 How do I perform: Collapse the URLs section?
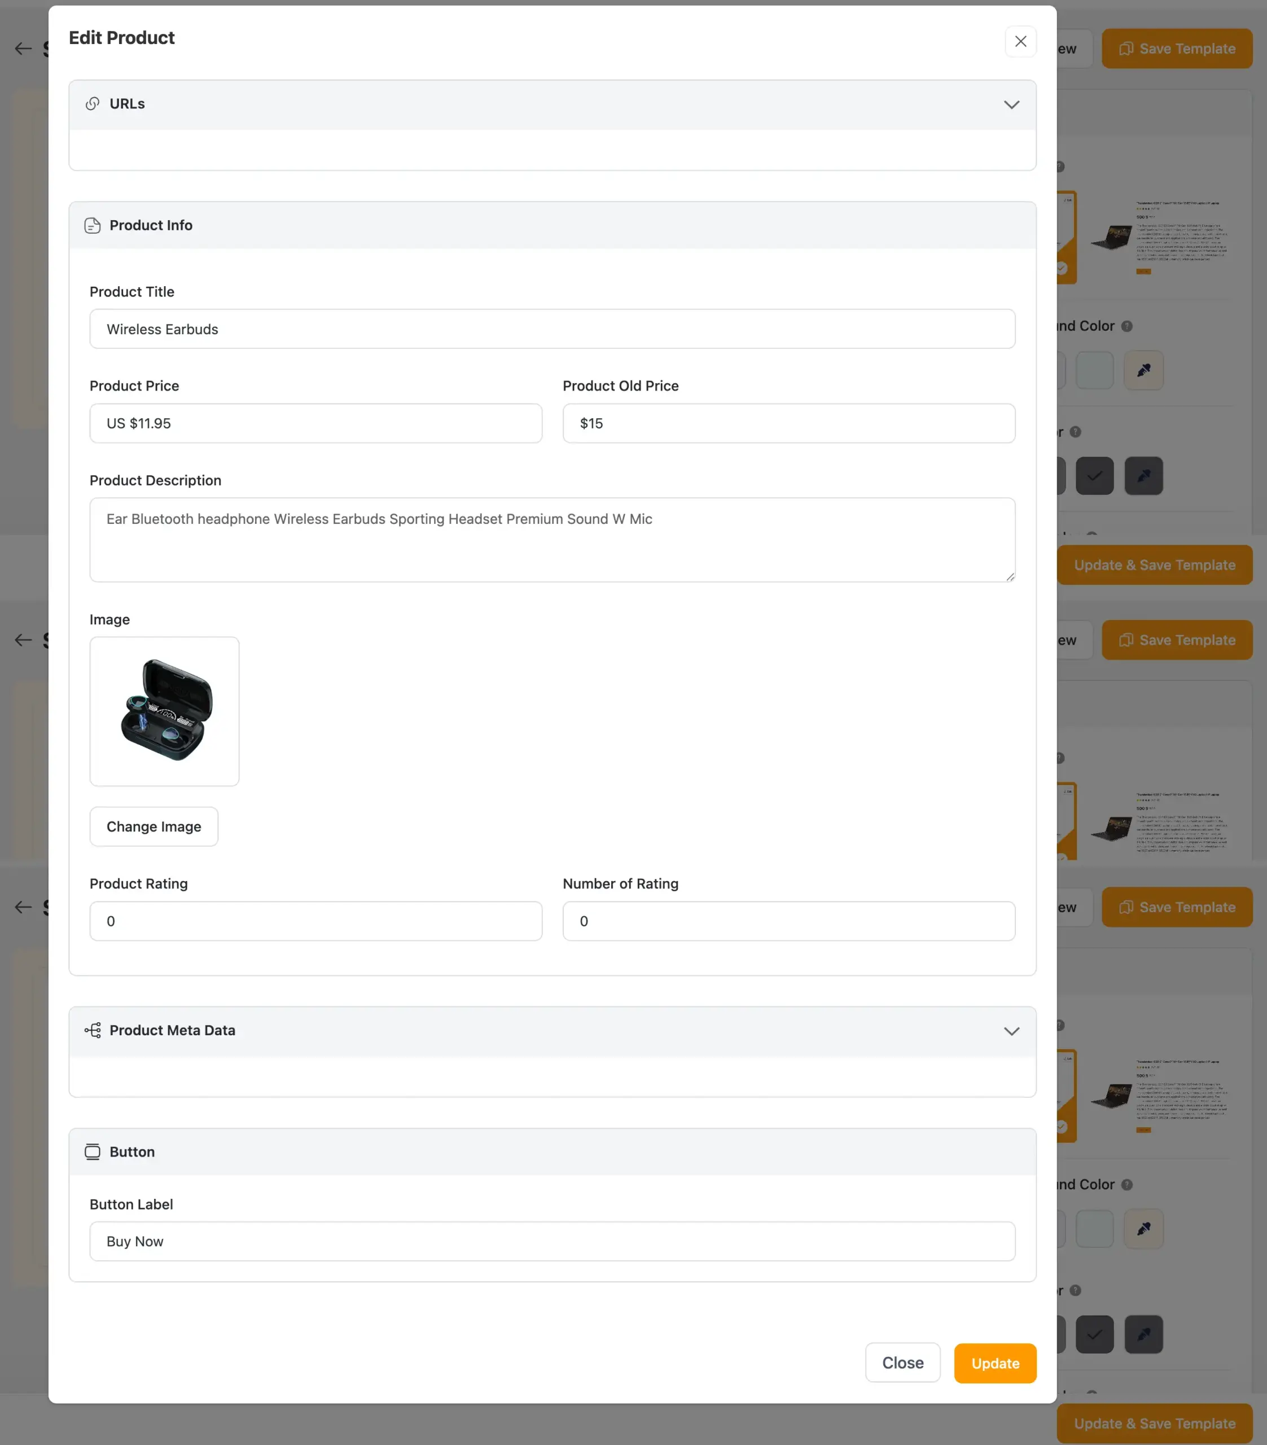(1011, 104)
